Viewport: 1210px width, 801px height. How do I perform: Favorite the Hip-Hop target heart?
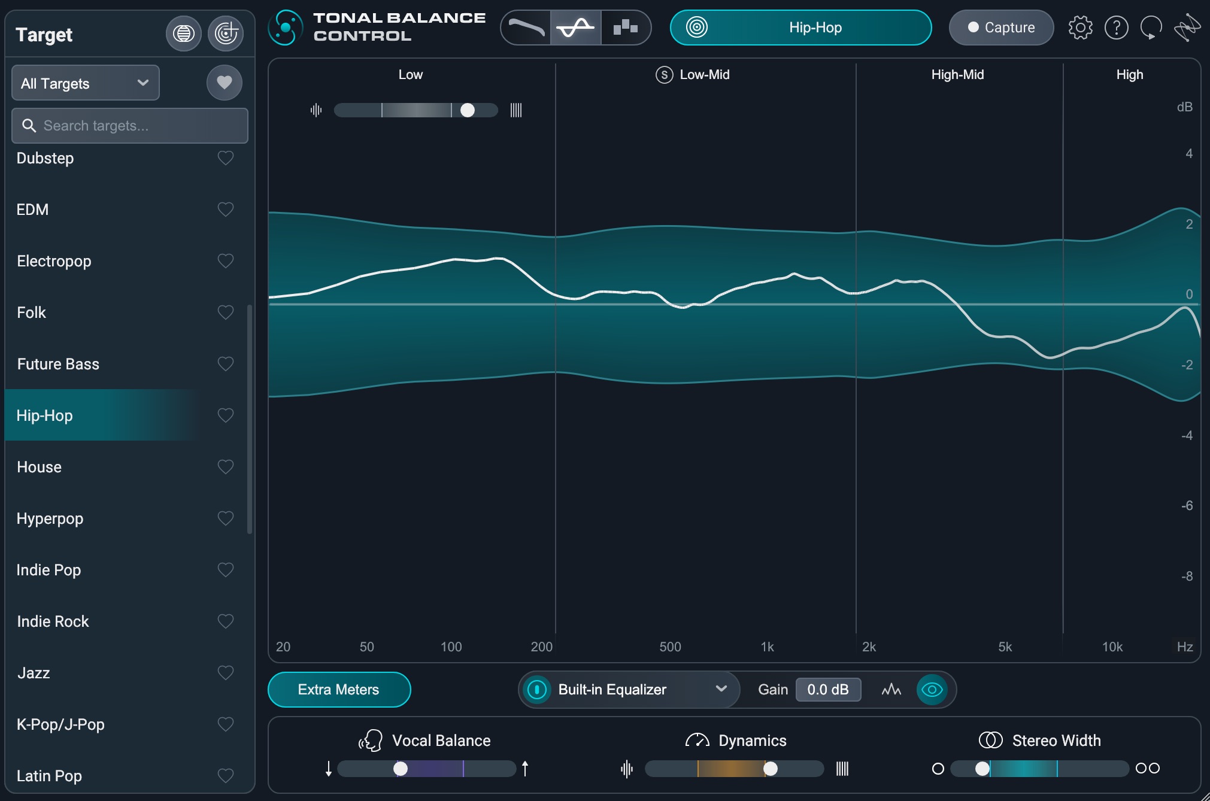pos(226,415)
